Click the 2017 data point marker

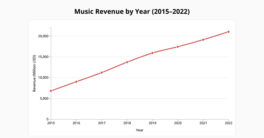[x=102, y=73]
